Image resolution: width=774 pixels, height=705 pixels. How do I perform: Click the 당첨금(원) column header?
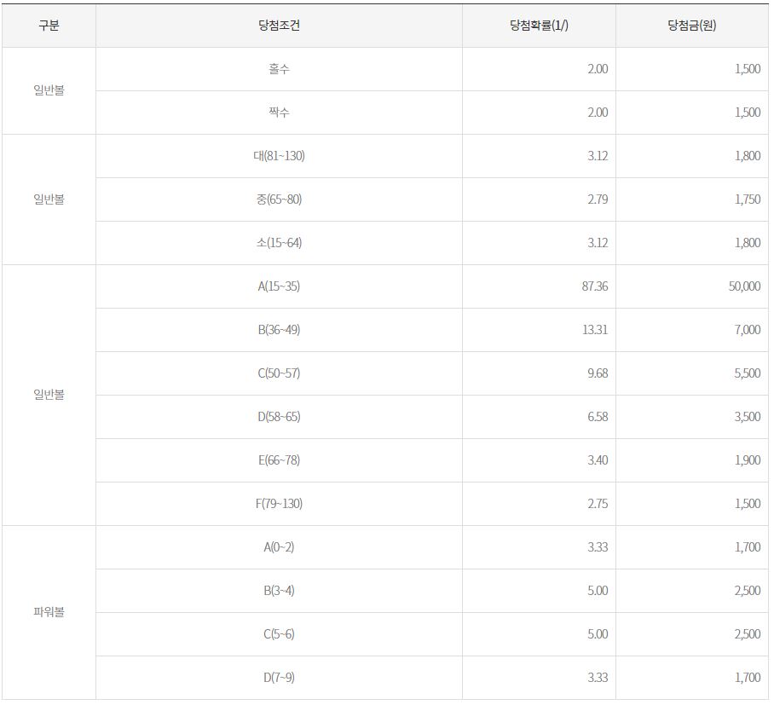click(x=691, y=26)
